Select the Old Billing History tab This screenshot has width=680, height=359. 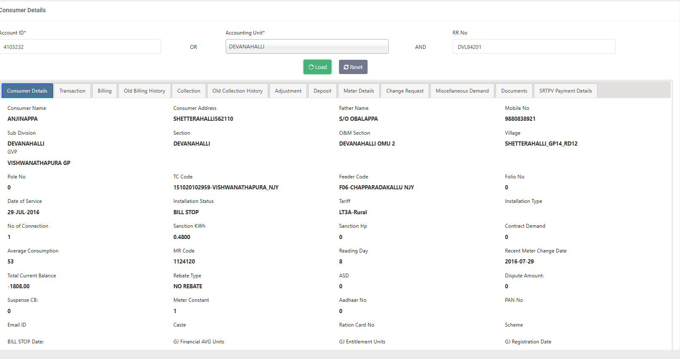coord(144,91)
